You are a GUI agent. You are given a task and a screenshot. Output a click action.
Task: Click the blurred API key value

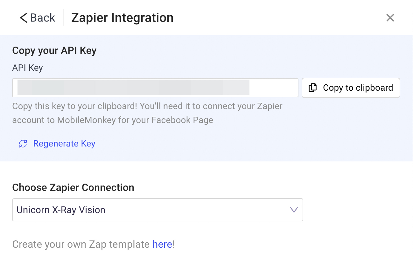[x=134, y=88]
